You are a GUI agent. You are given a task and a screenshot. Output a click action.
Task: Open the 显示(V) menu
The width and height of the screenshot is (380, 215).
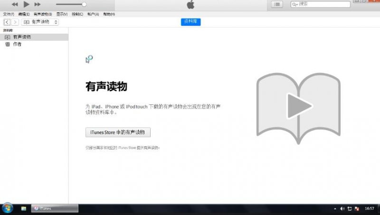click(62, 14)
